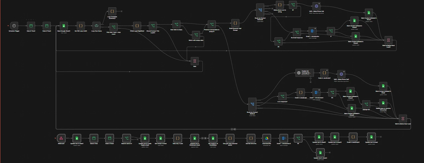The height and width of the screenshot is (163, 424).
Task: Open the 'VAPI – Make Phone Call' HTTP node
Action: tap(317, 6)
